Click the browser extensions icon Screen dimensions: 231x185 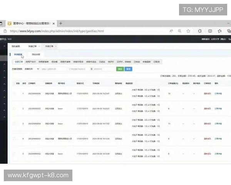(x=200, y=31)
